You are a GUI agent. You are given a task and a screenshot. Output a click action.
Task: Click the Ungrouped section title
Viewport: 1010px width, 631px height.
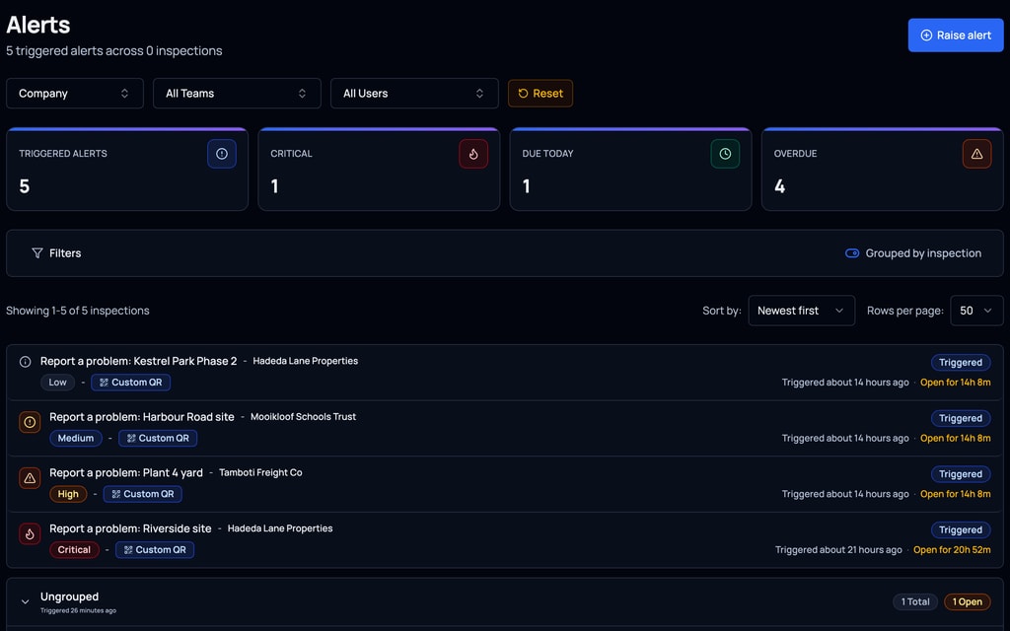pyautogui.click(x=70, y=596)
